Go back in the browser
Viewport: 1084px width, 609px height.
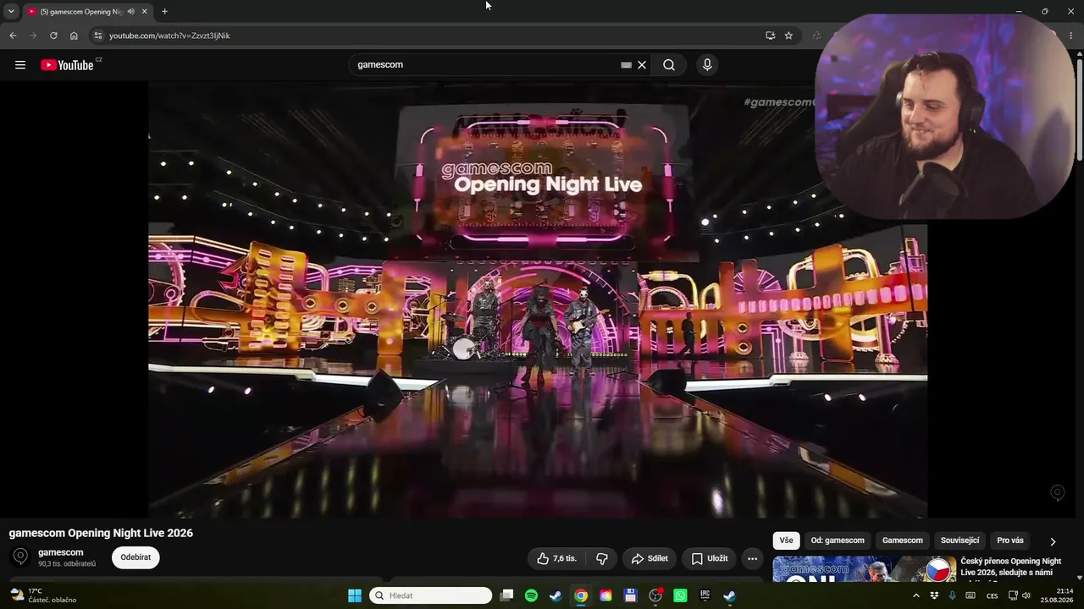13,36
